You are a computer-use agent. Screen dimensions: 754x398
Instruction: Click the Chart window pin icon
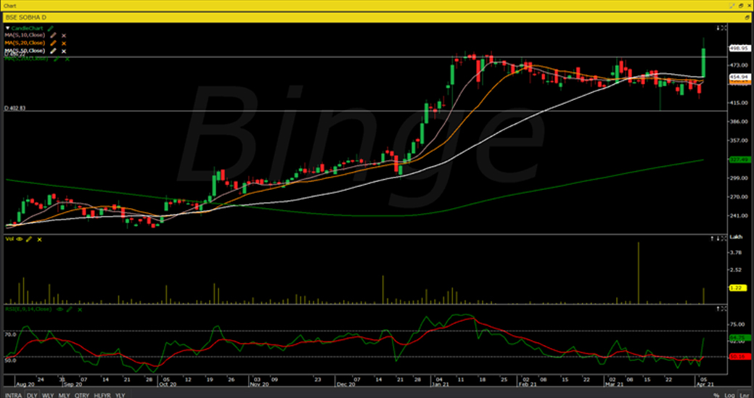(x=732, y=5)
